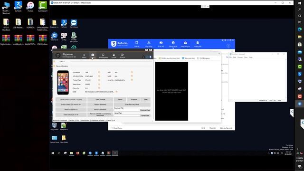Copy the Product Type value

[99, 80]
